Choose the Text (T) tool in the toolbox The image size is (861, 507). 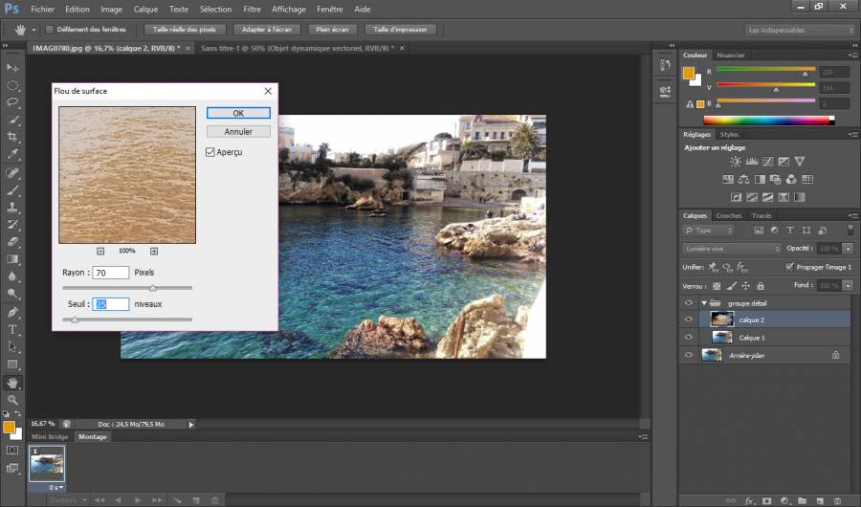click(x=13, y=329)
